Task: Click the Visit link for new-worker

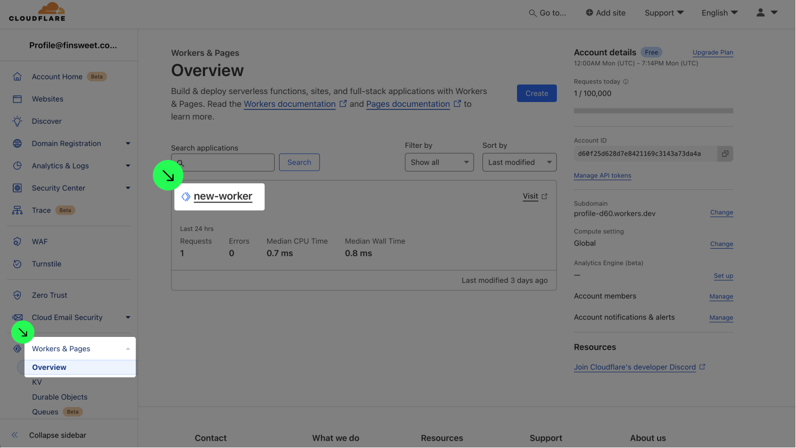Action: pyautogui.click(x=530, y=196)
